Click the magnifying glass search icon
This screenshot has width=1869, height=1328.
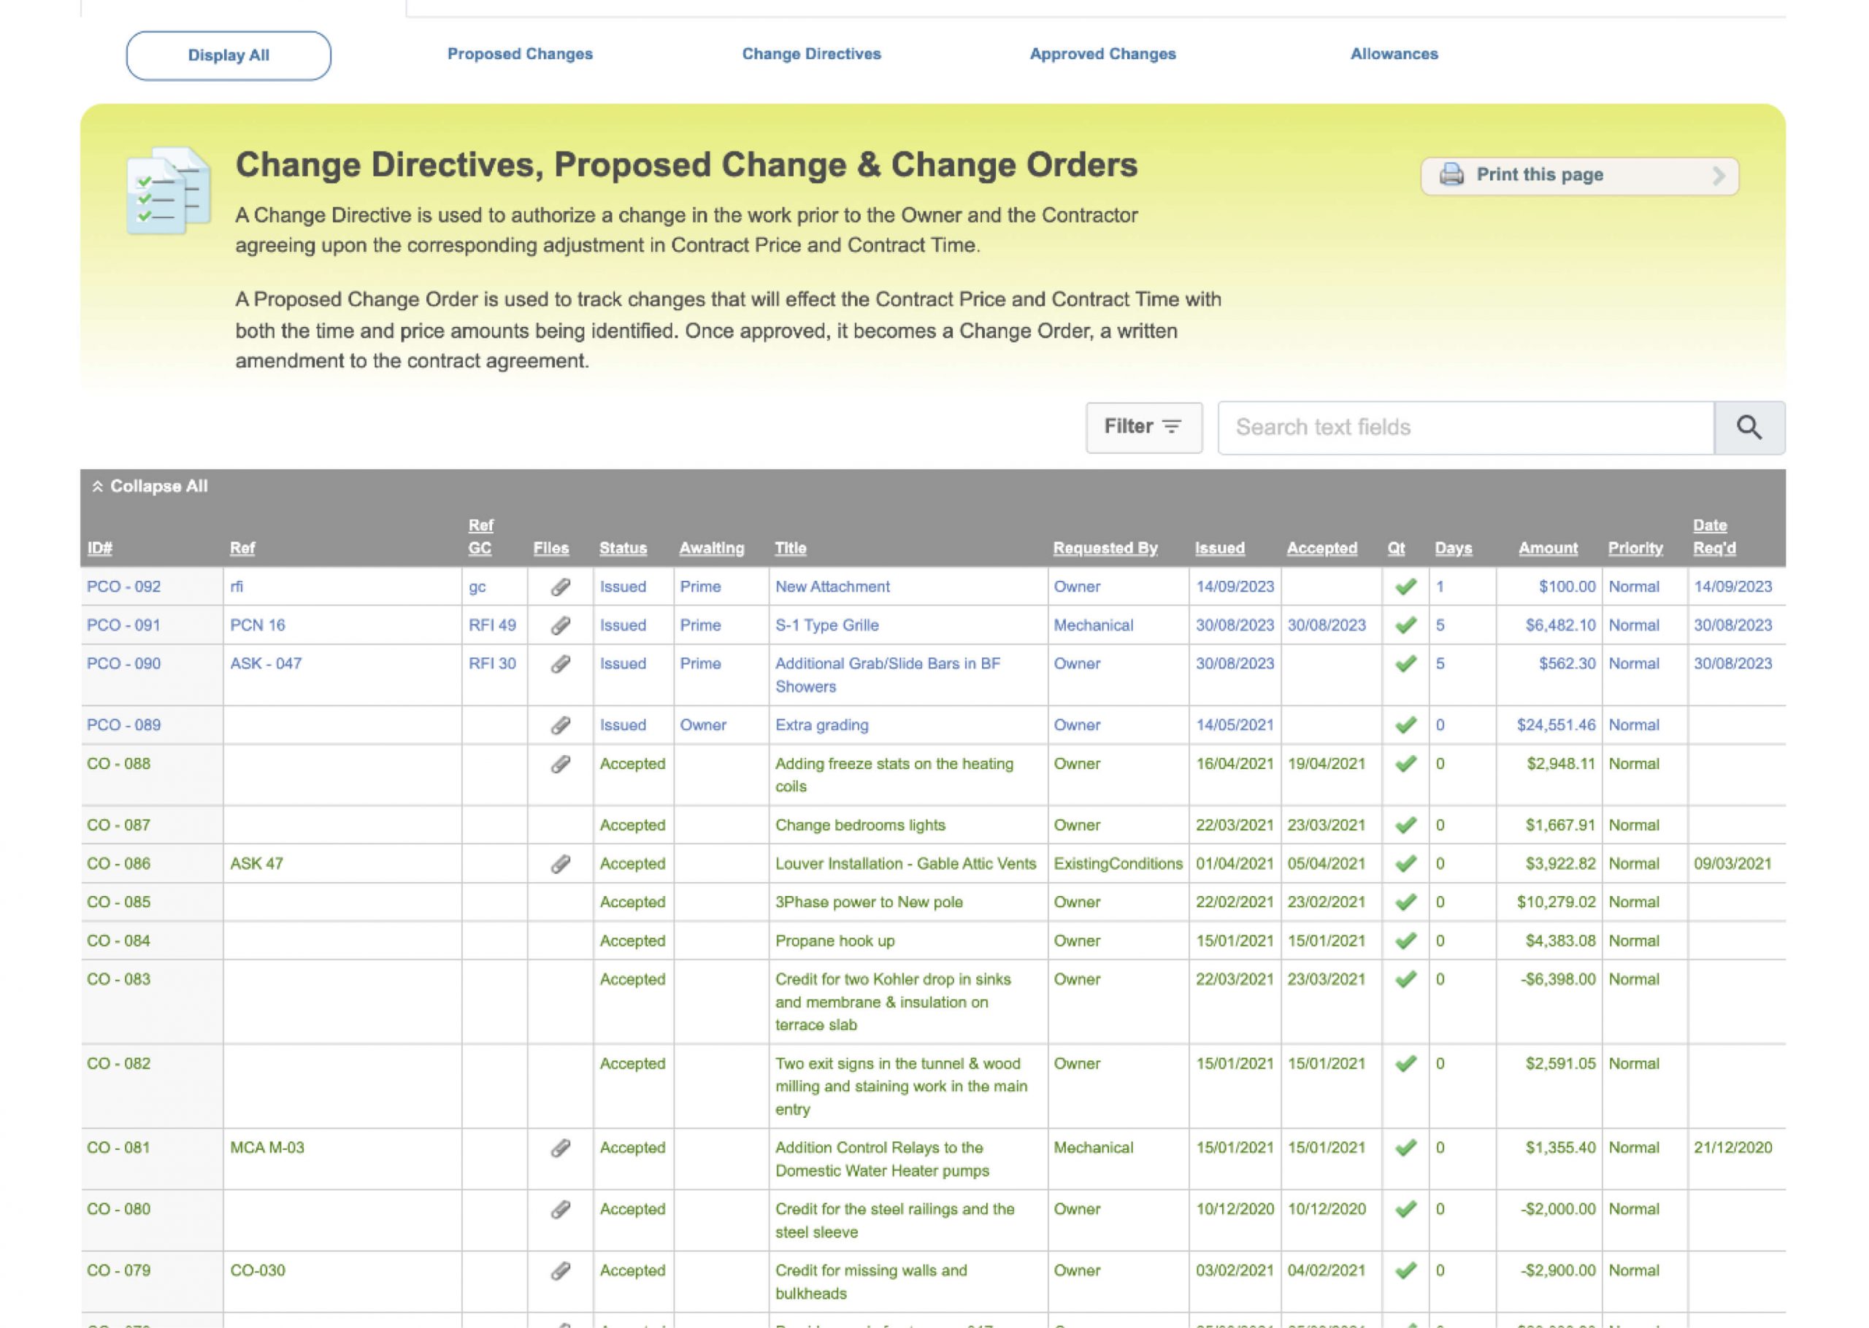[1751, 427]
